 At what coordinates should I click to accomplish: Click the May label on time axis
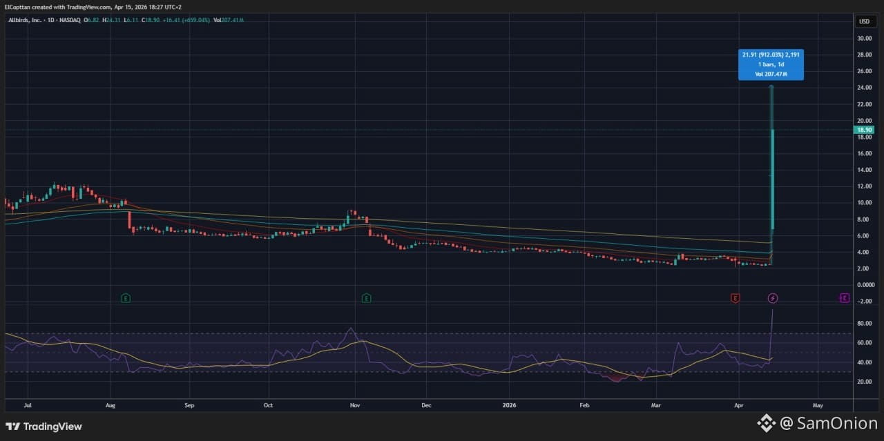tap(818, 406)
